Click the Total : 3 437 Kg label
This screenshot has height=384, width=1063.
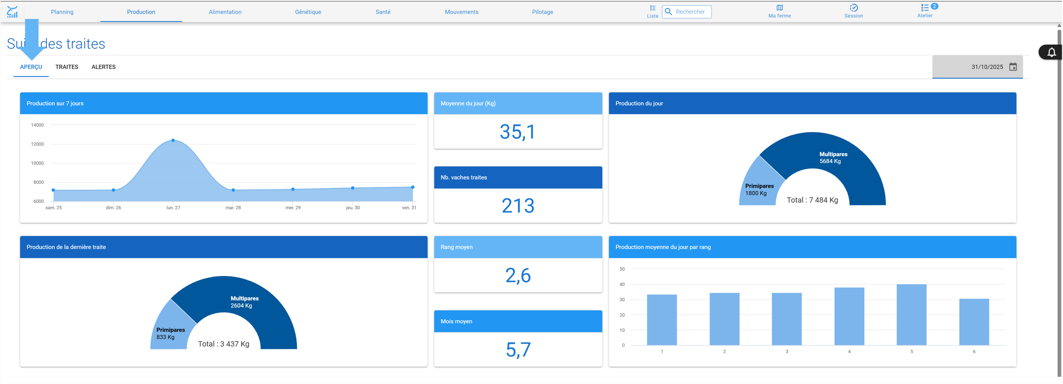pyautogui.click(x=224, y=344)
